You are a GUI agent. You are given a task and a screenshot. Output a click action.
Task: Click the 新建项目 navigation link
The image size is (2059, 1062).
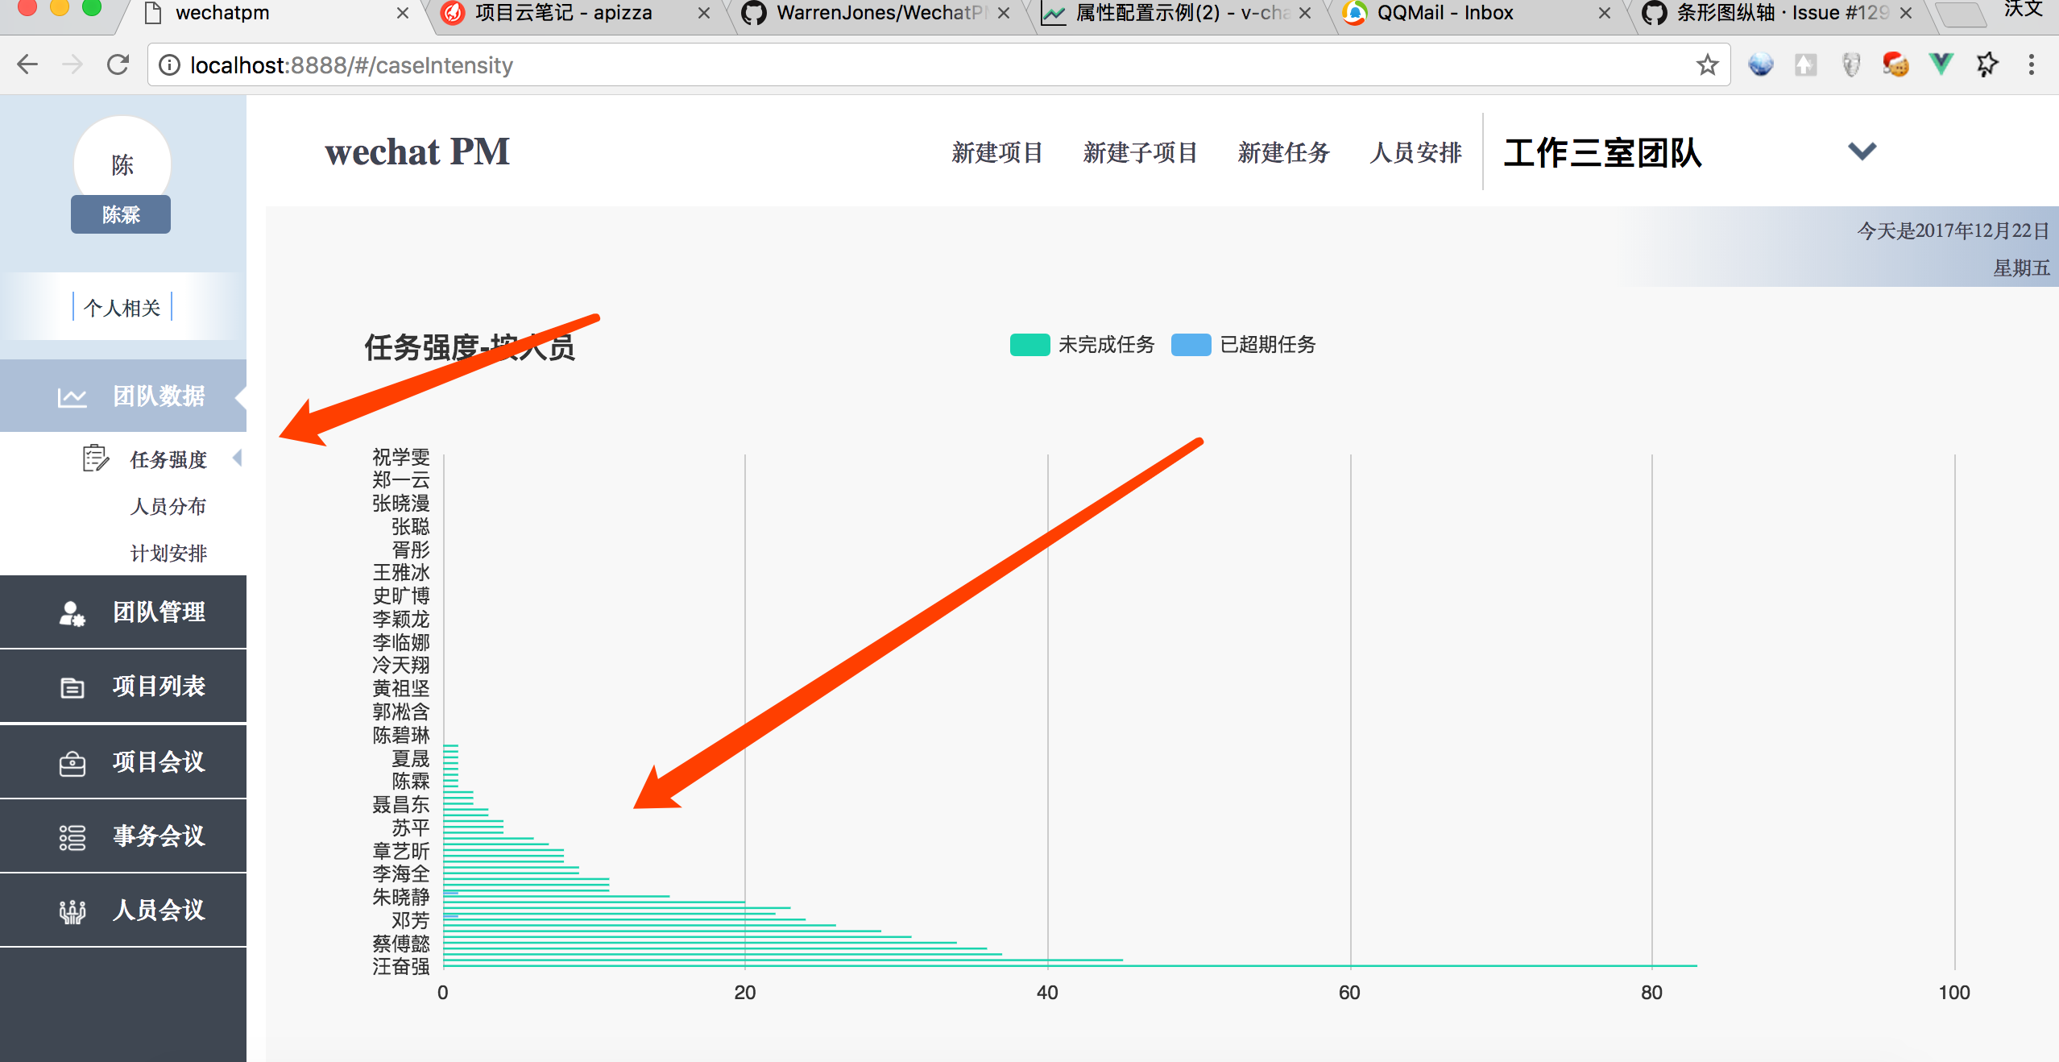tap(997, 153)
